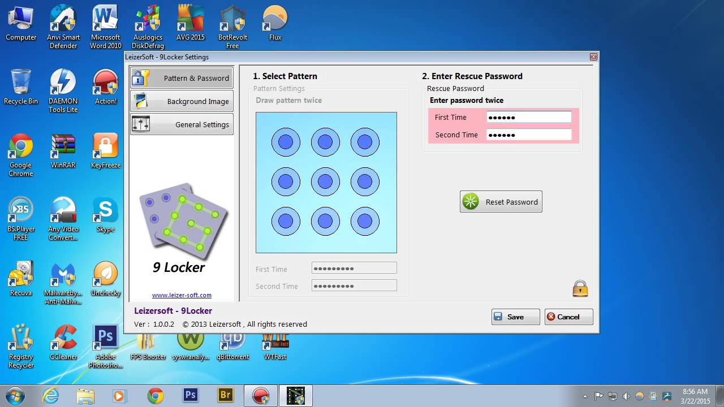This screenshot has width=724, height=407.
Task: Show hidden system tray icons
Action: click(585, 396)
